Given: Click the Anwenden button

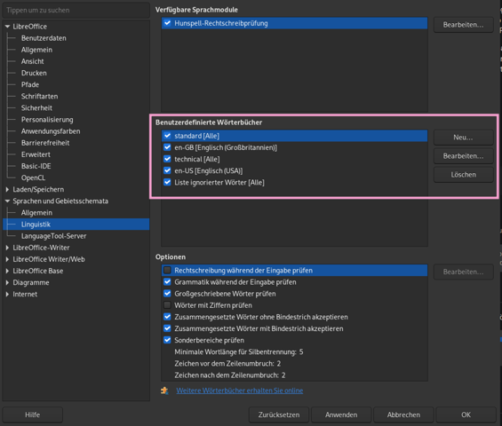Looking at the screenshot, I should [x=341, y=414].
